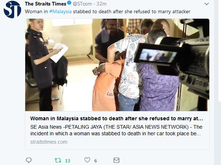Viewport: 221px width, 165px height.
Task: Click the @STcom handle
Action: 82,4
